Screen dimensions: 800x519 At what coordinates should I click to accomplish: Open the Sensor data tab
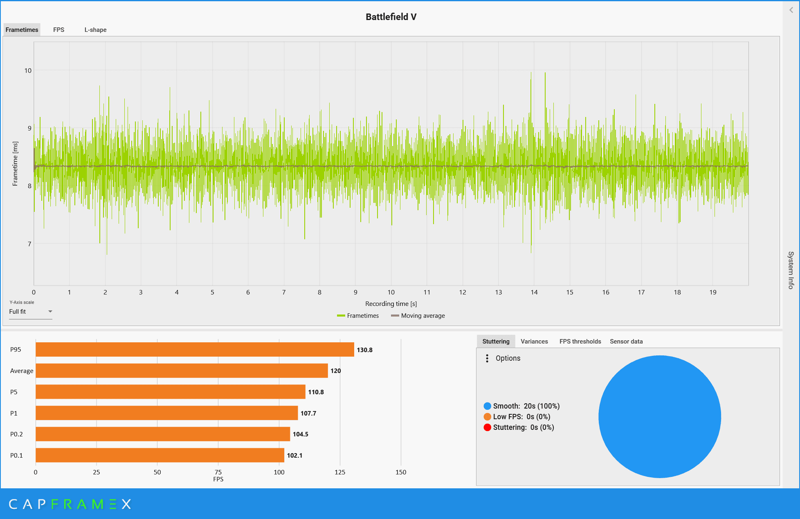tap(626, 342)
